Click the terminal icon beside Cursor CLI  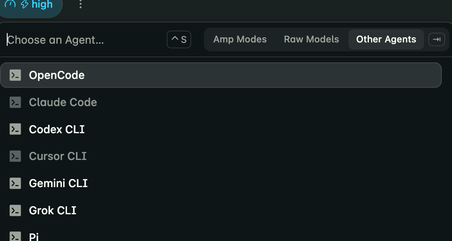15,156
